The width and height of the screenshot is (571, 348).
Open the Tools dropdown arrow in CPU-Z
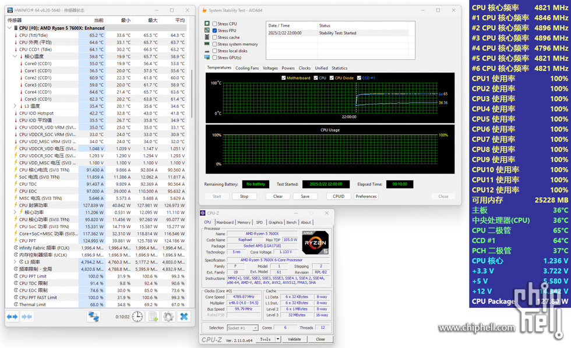(278, 339)
